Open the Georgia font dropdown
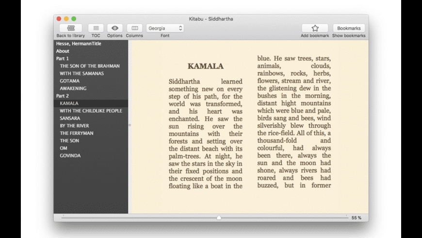Image resolution: width=422 pixels, height=238 pixels. click(x=165, y=28)
